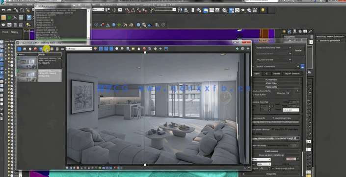Select the upper history render thumbnail
Image resolution: width=346 pixels, height=177 pixels.
coord(27,63)
